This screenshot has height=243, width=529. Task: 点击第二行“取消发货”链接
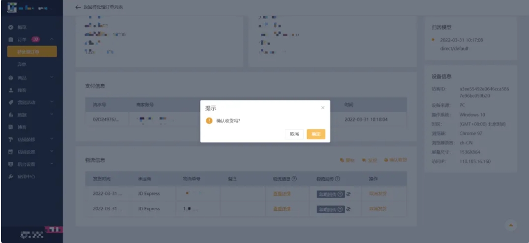tap(378, 209)
